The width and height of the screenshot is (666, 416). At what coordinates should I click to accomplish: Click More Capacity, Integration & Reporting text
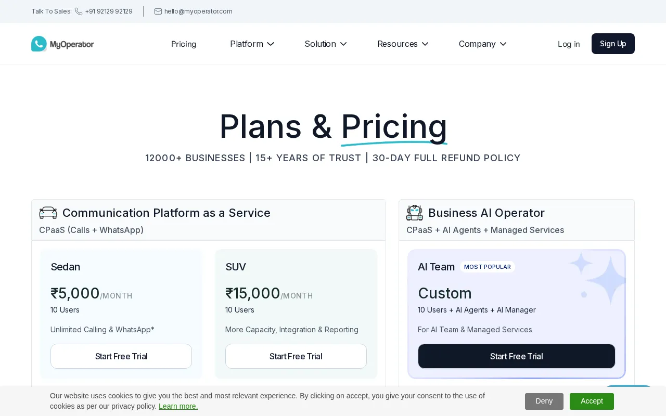click(x=292, y=330)
